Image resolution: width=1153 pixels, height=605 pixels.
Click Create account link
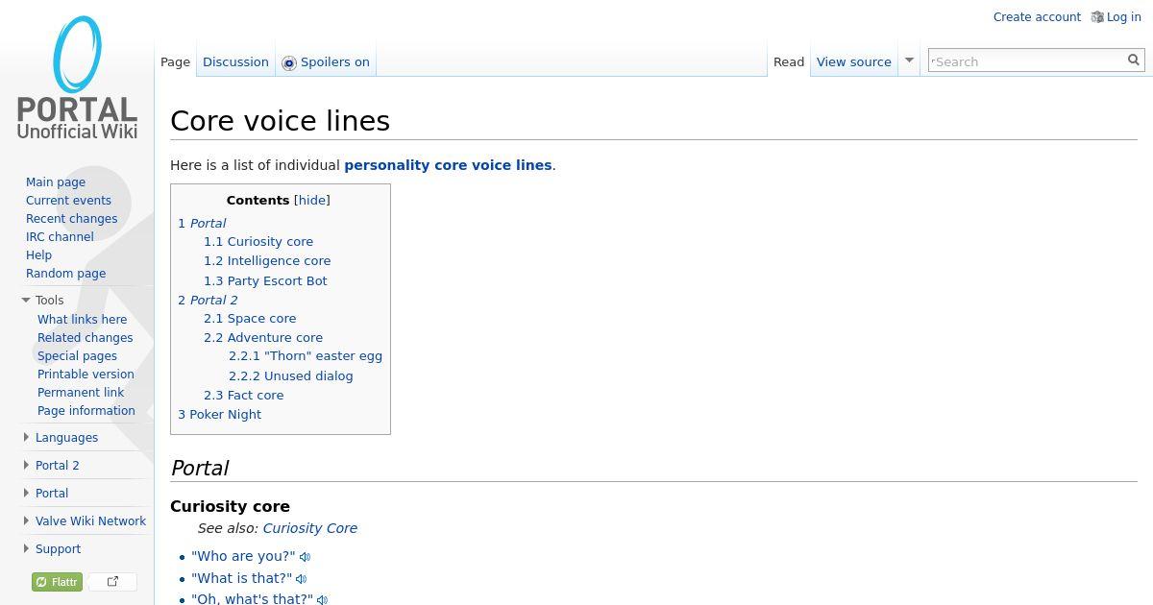pos(1037,17)
